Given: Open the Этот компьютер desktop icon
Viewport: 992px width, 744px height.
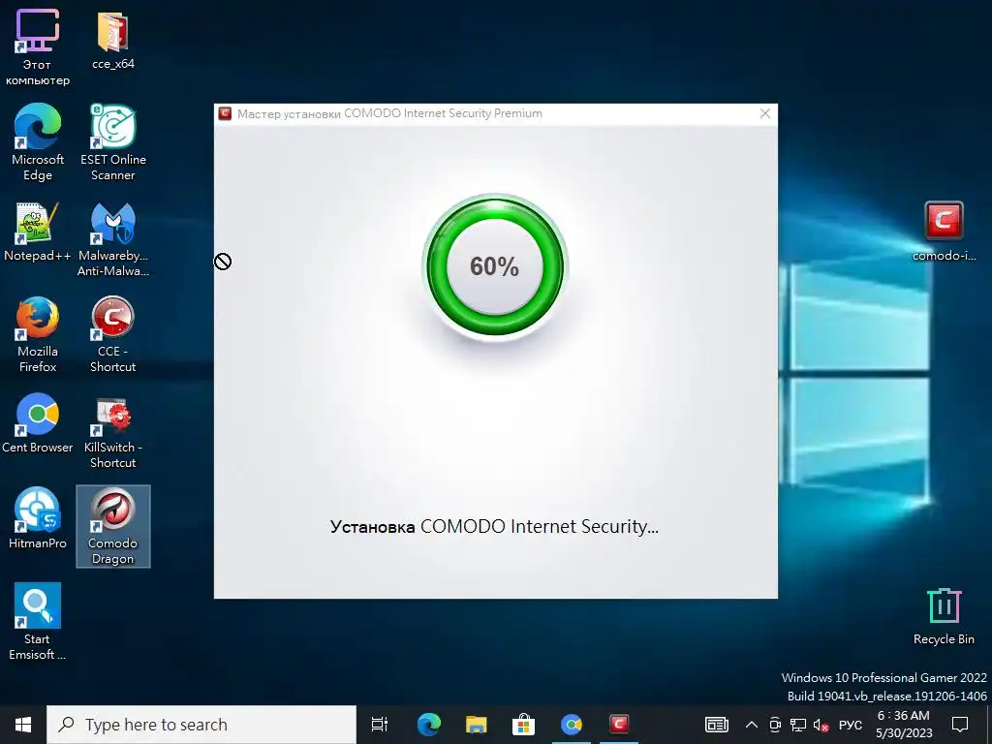Looking at the screenshot, I should (38, 46).
